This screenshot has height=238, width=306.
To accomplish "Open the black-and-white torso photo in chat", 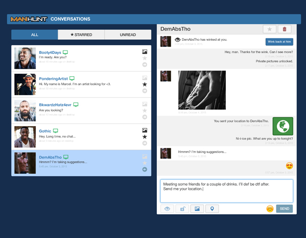I will 202,90.
